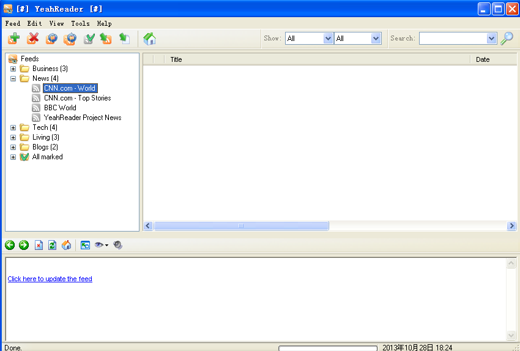Select the BBC World feed

60,108
